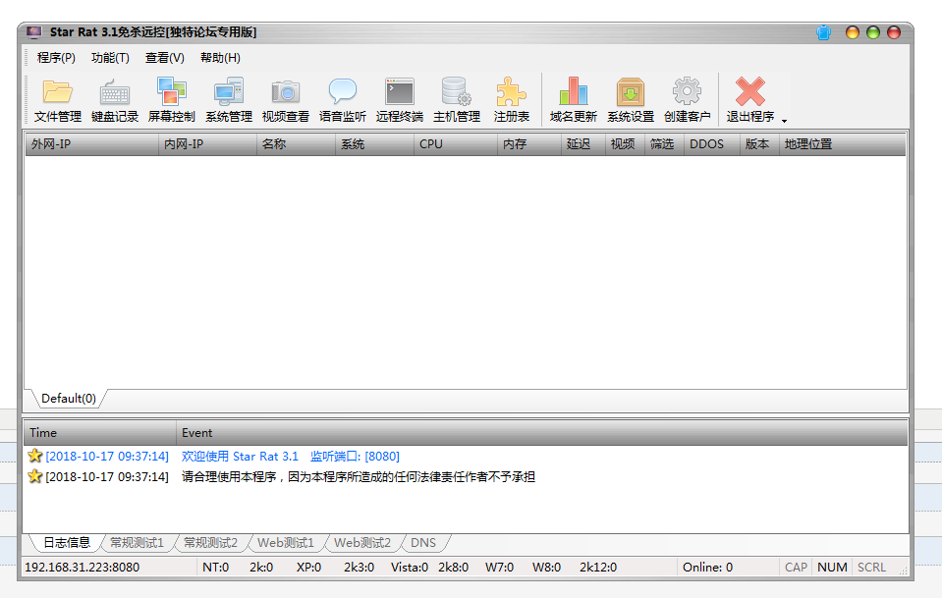Sort by the 系统 column header

(375, 144)
